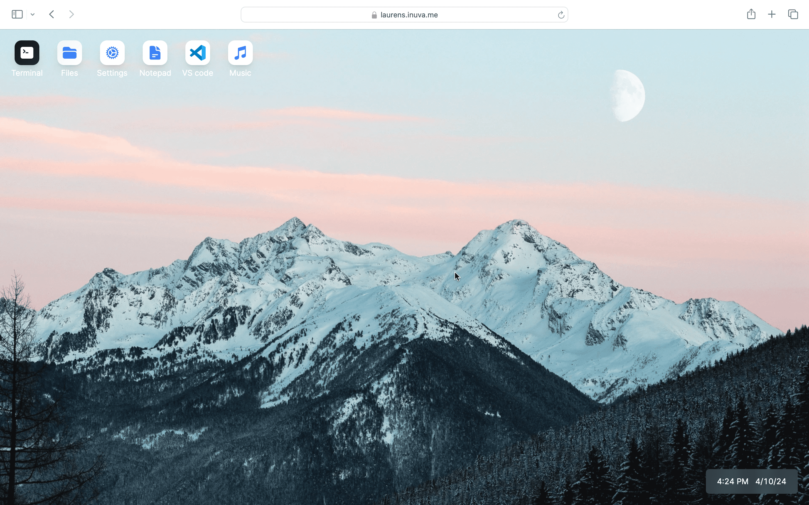
Task: Click the share button in toolbar
Action: coord(751,14)
